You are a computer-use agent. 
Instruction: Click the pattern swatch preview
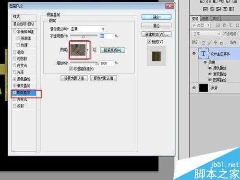tap(78, 50)
